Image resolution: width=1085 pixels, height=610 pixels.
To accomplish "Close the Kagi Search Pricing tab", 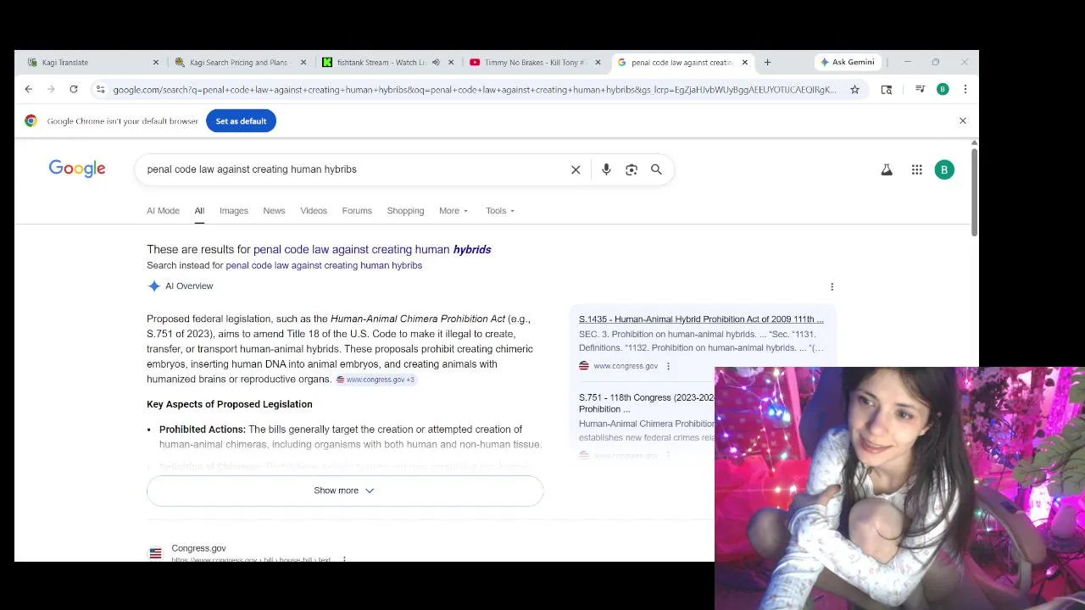I will click(x=303, y=62).
